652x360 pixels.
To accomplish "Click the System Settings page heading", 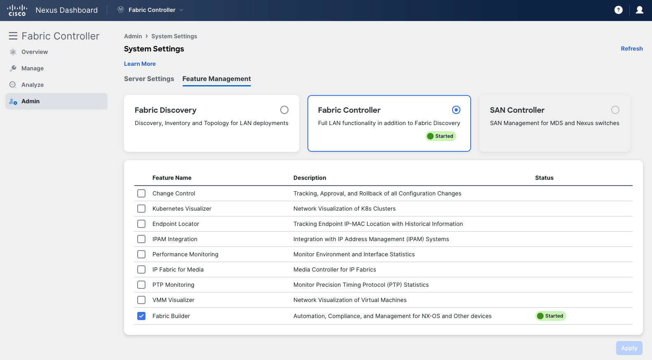I will tap(154, 49).
